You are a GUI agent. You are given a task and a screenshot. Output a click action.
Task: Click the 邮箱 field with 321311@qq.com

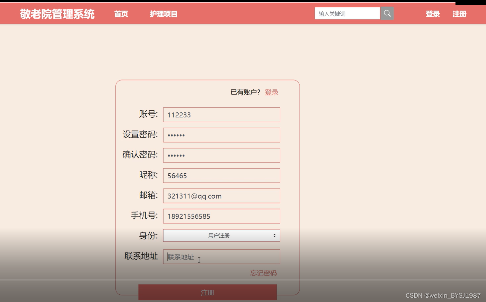[222, 196]
